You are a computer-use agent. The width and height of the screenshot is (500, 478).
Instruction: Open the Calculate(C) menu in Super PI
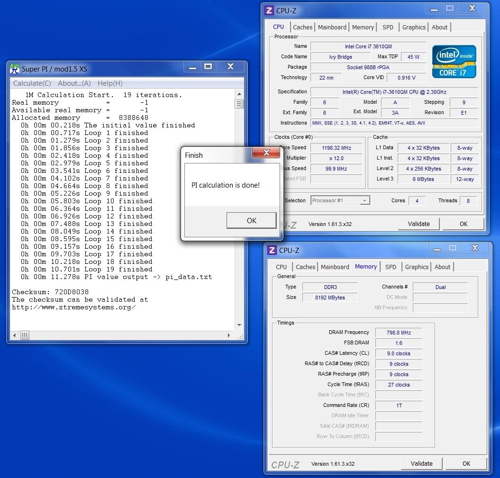(x=32, y=83)
